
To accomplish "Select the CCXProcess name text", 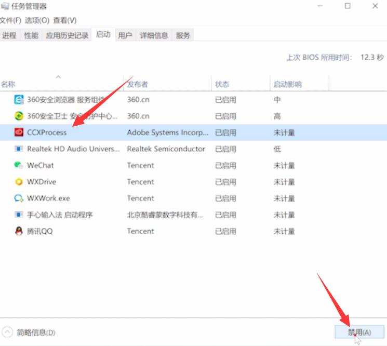I will 47,132.
